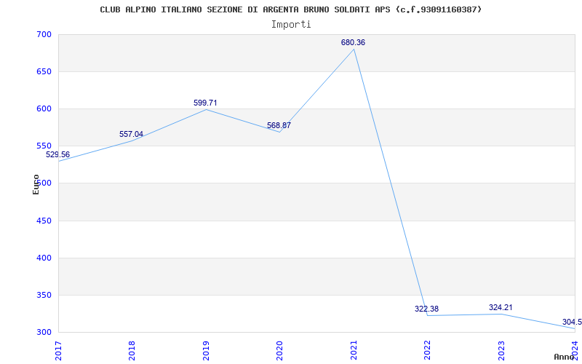The width and height of the screenshot is (582, 364).
Task: Click the chart title mentioning CLUB ALPINO ITALIANO
Action: pyautogui.click(x=290, y=9)
